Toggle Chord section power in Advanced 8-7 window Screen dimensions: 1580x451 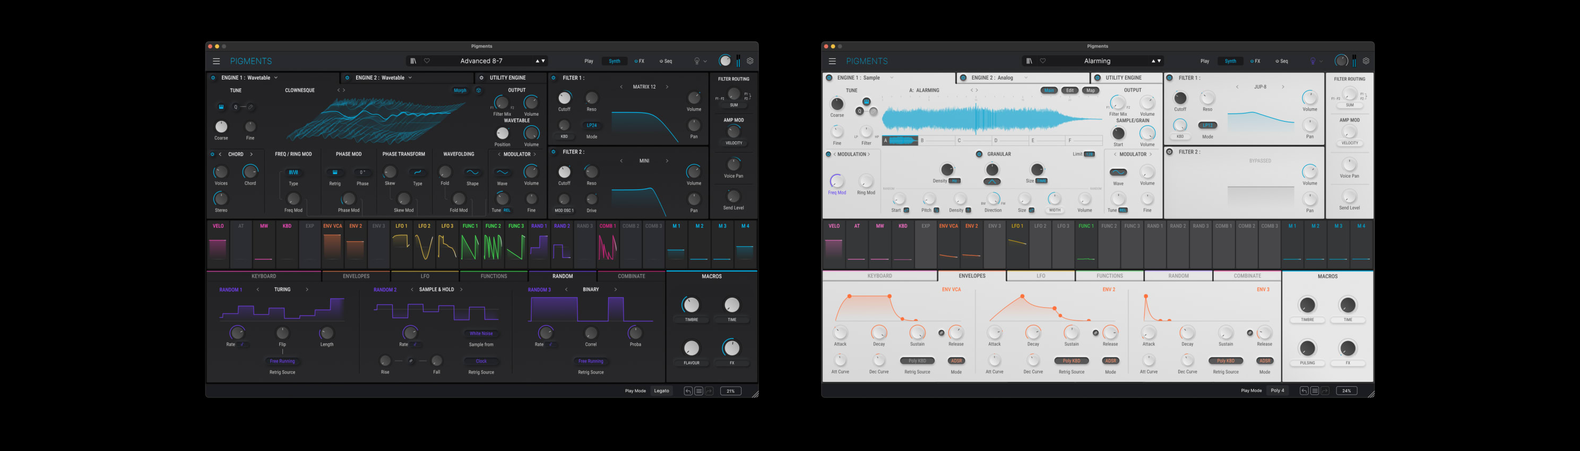click(212, 154)
